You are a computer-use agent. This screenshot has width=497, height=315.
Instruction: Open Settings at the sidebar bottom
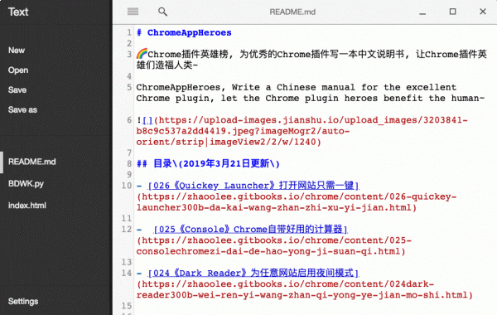point(23,302)
